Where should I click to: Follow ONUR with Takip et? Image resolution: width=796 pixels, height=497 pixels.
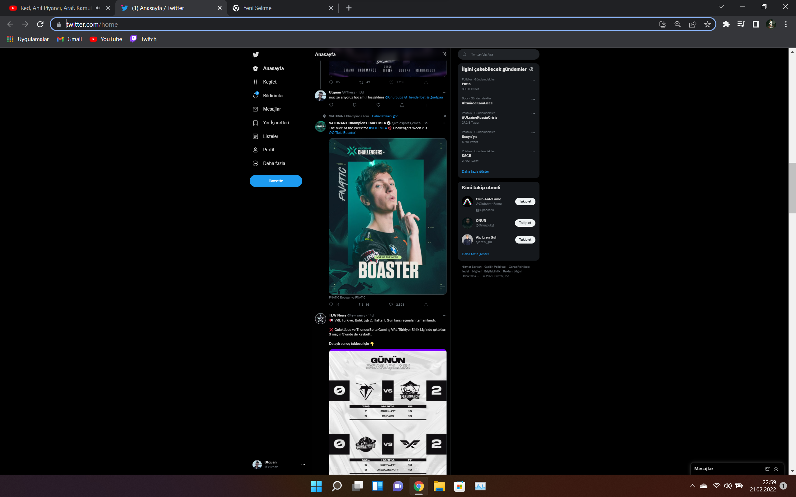[x=525, y=223]
